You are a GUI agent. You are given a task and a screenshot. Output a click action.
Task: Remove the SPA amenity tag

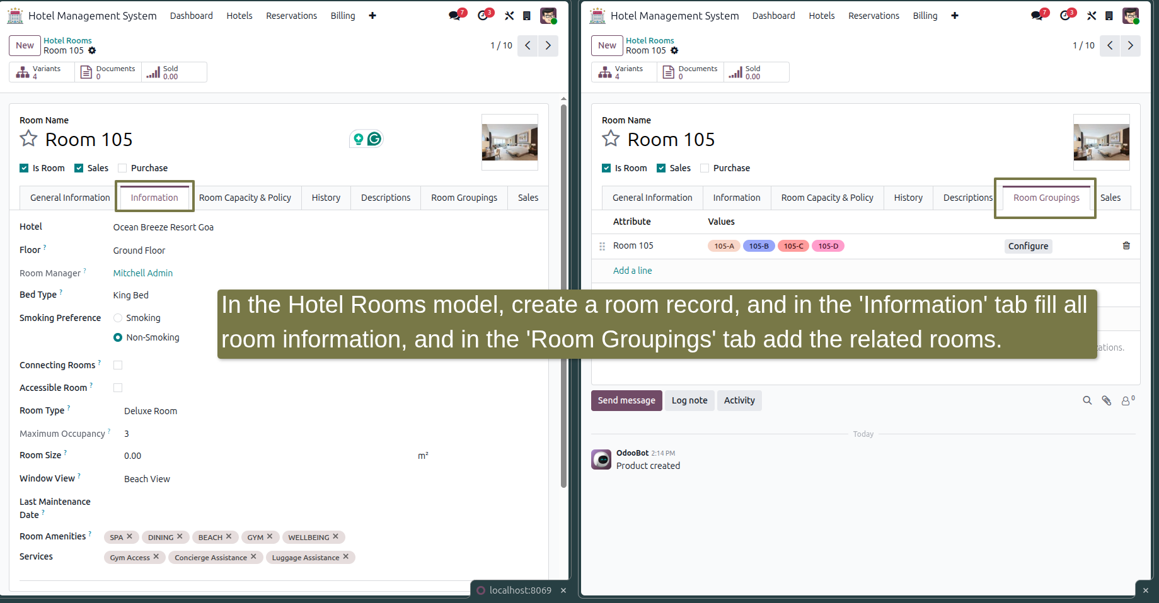[129, 536]
